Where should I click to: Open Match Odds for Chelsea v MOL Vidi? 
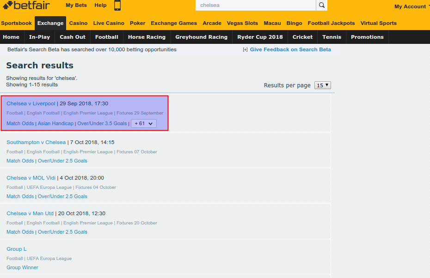pos(20,196)
